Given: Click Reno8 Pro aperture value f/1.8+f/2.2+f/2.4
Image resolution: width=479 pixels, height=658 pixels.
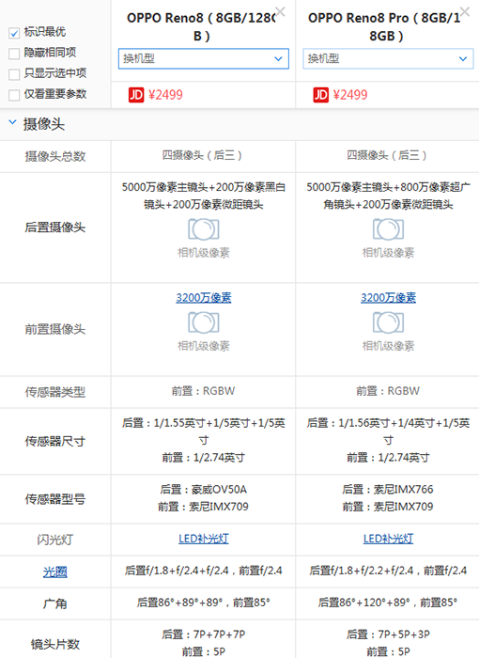Looking at the screenshot, I should 388,571.
